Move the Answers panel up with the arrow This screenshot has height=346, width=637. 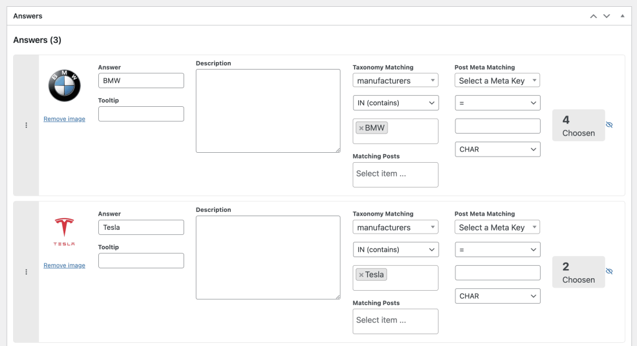(593, 16)
